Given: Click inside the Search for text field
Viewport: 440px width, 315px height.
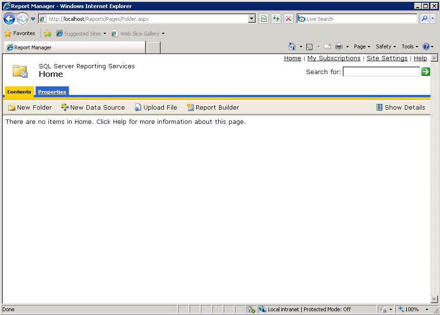Looking at the screenshot, I should pyautogui.click(x=381, y=72).
